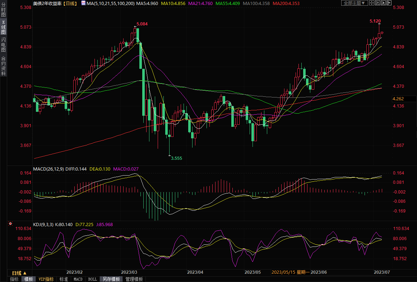
Task: Select the BOLL template button
Action: click(x=92, y=279)
